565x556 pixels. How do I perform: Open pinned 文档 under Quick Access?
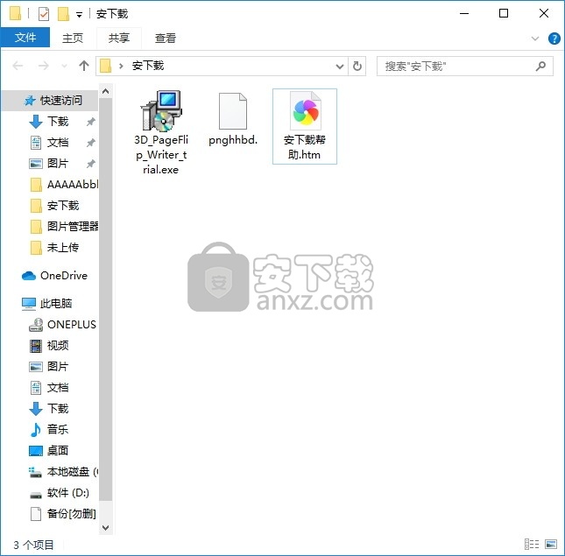click(x=57, y=142)
